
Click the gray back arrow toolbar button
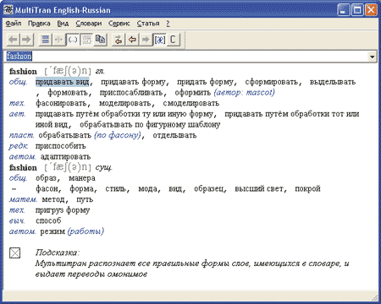click(13, 40)
